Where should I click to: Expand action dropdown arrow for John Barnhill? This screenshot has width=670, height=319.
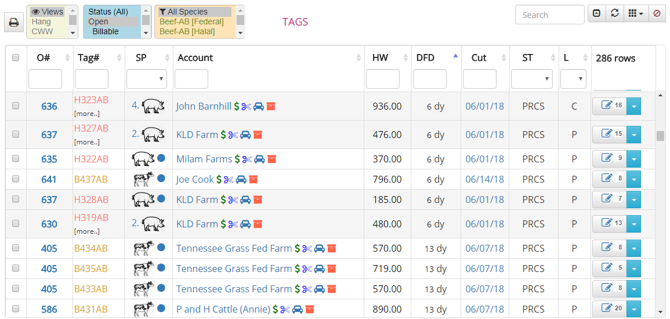tap(633, 106)
